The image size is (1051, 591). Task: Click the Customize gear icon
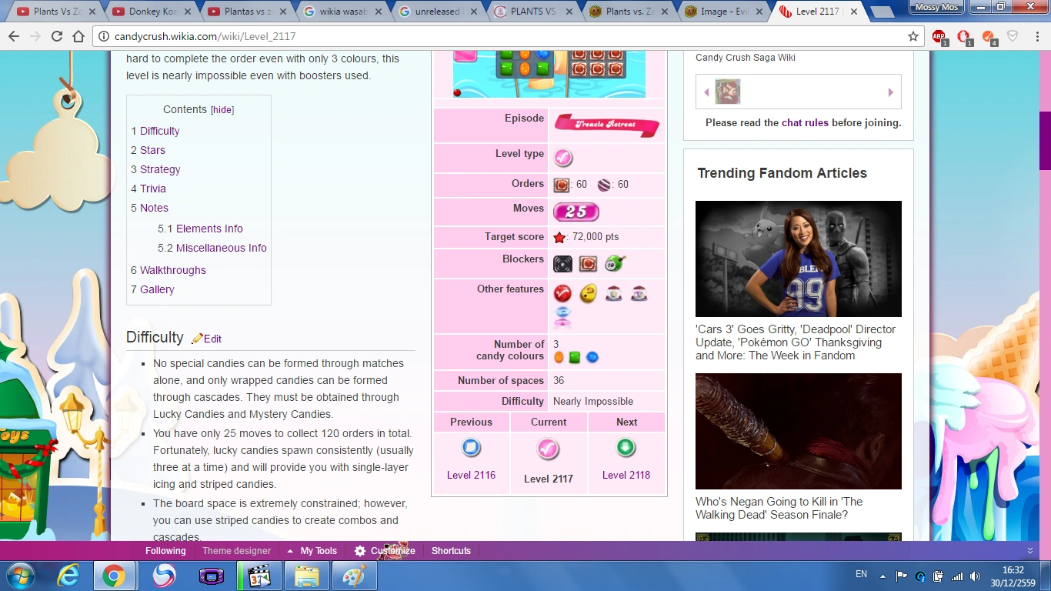[x=360, y=551]
